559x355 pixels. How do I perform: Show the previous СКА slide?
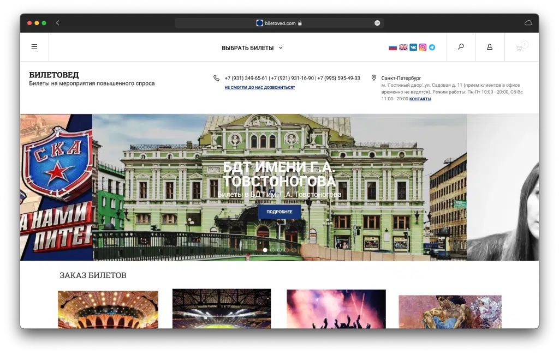pyautogui.click(x=56, y=187)
